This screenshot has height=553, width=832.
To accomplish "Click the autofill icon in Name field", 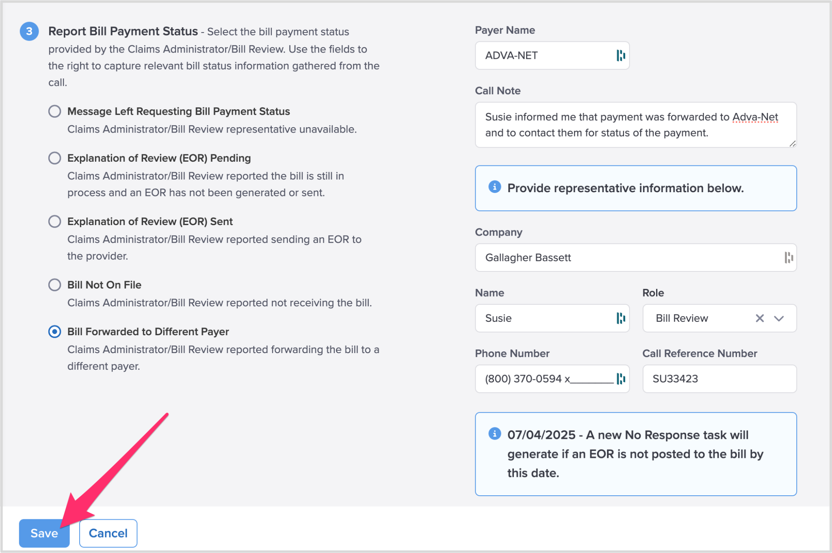I will coord(620,318).
